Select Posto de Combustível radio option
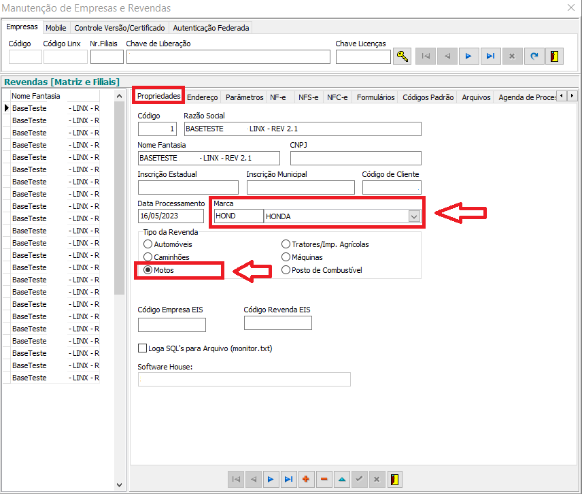Viewport: 582px width, 494px height. tap(286, 270)
